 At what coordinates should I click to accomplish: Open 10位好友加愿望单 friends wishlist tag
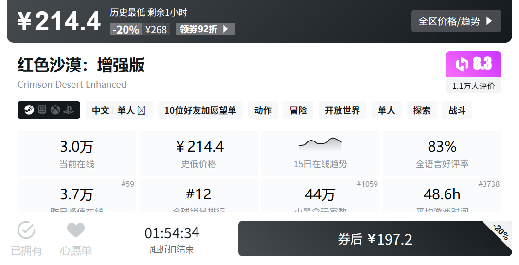pos(200,110)
